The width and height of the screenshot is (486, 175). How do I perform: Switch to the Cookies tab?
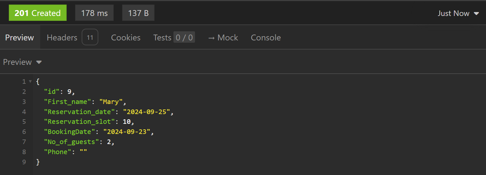click(x=126, y=37)
